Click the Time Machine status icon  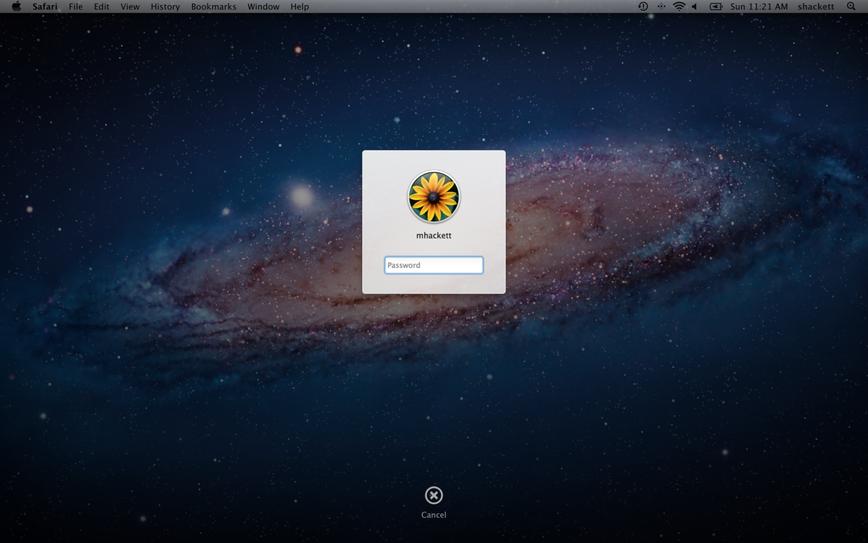click(641, 6)
